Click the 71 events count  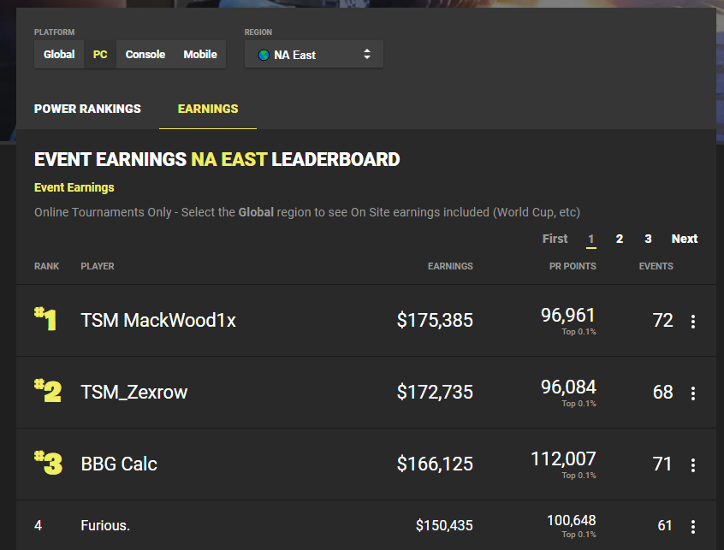(662, 464)
